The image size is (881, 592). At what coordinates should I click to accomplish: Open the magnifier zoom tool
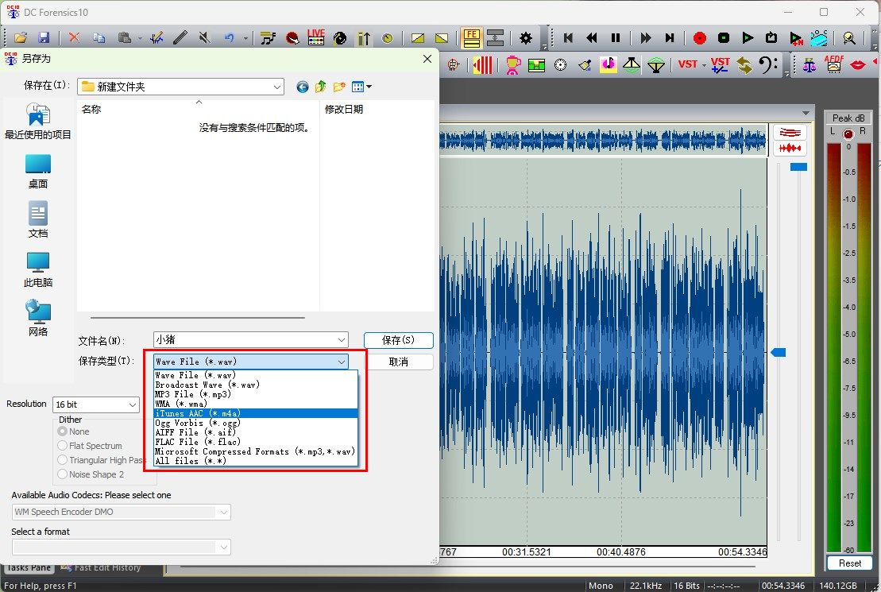tap(849, 37)
